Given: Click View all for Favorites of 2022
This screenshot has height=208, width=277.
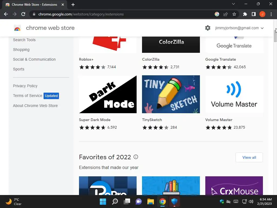Looking at the screenshot, I should pos(249,157).
